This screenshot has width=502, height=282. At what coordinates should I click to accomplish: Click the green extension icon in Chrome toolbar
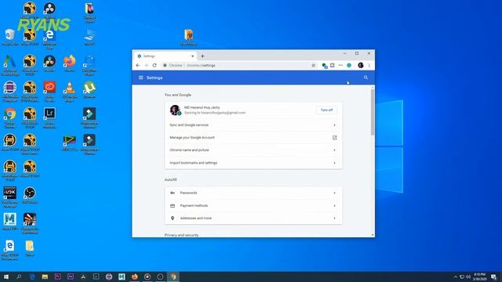tap(349, 65)
